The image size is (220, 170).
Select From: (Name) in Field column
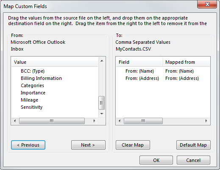point(139,71)
